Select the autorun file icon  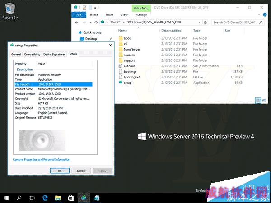coord(121,66)
